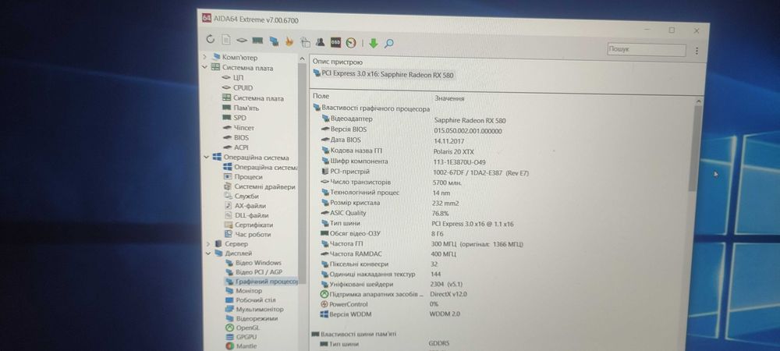Click the green download arrow update icon
Image resolution: width=780 pixels, height=351 pixels.
[x=374, y=44]
